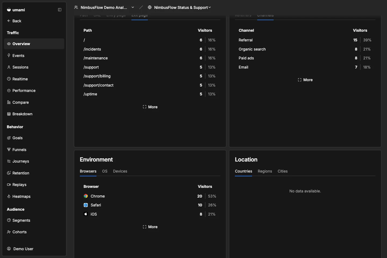
Task: Click the root / path row
Action: coord(150,40)
